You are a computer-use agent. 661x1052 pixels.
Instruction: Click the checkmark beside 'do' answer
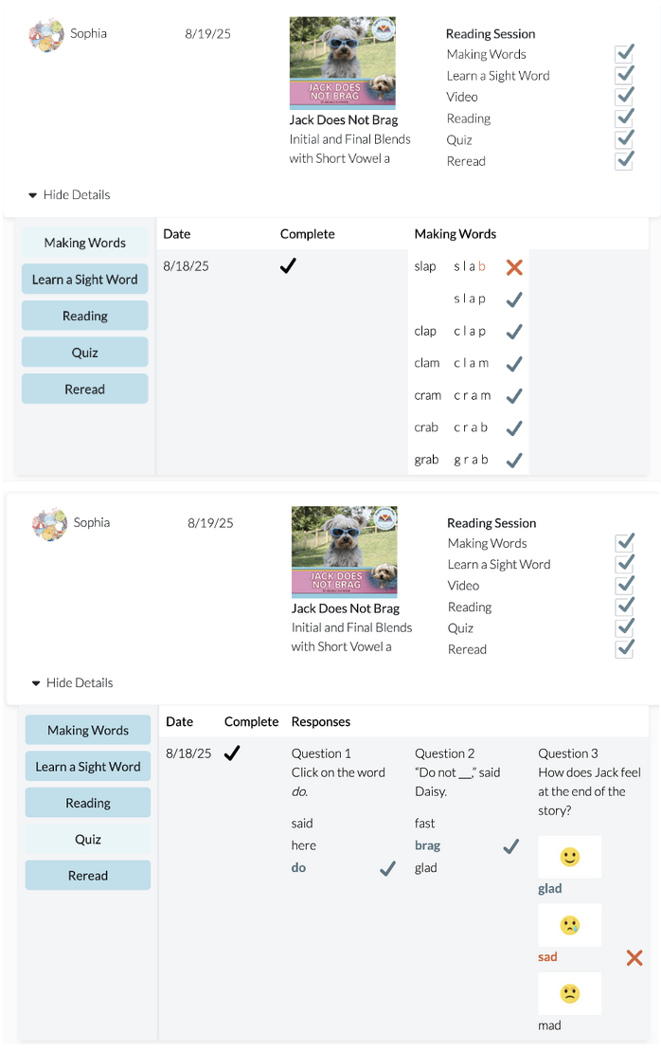(x=387, y=869)
